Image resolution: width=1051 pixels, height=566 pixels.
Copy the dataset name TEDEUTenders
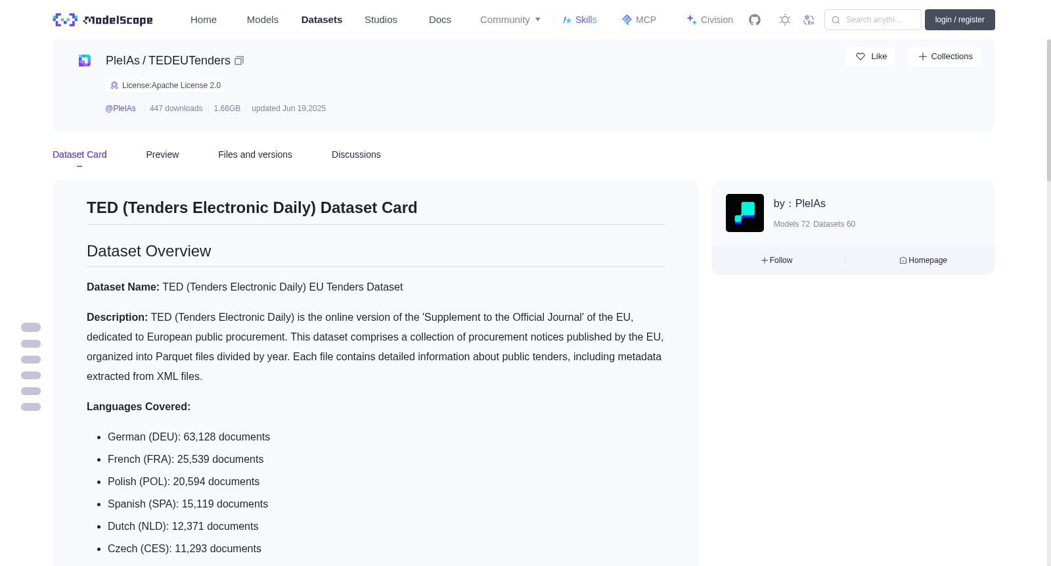(239, 60)
